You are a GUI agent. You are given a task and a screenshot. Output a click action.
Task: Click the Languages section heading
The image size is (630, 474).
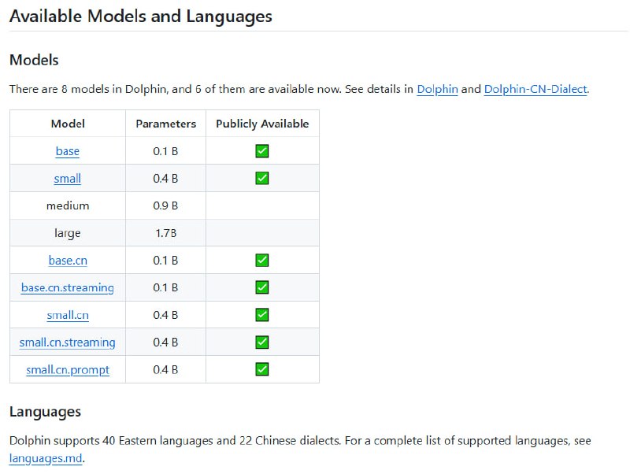tap(45, 412)
